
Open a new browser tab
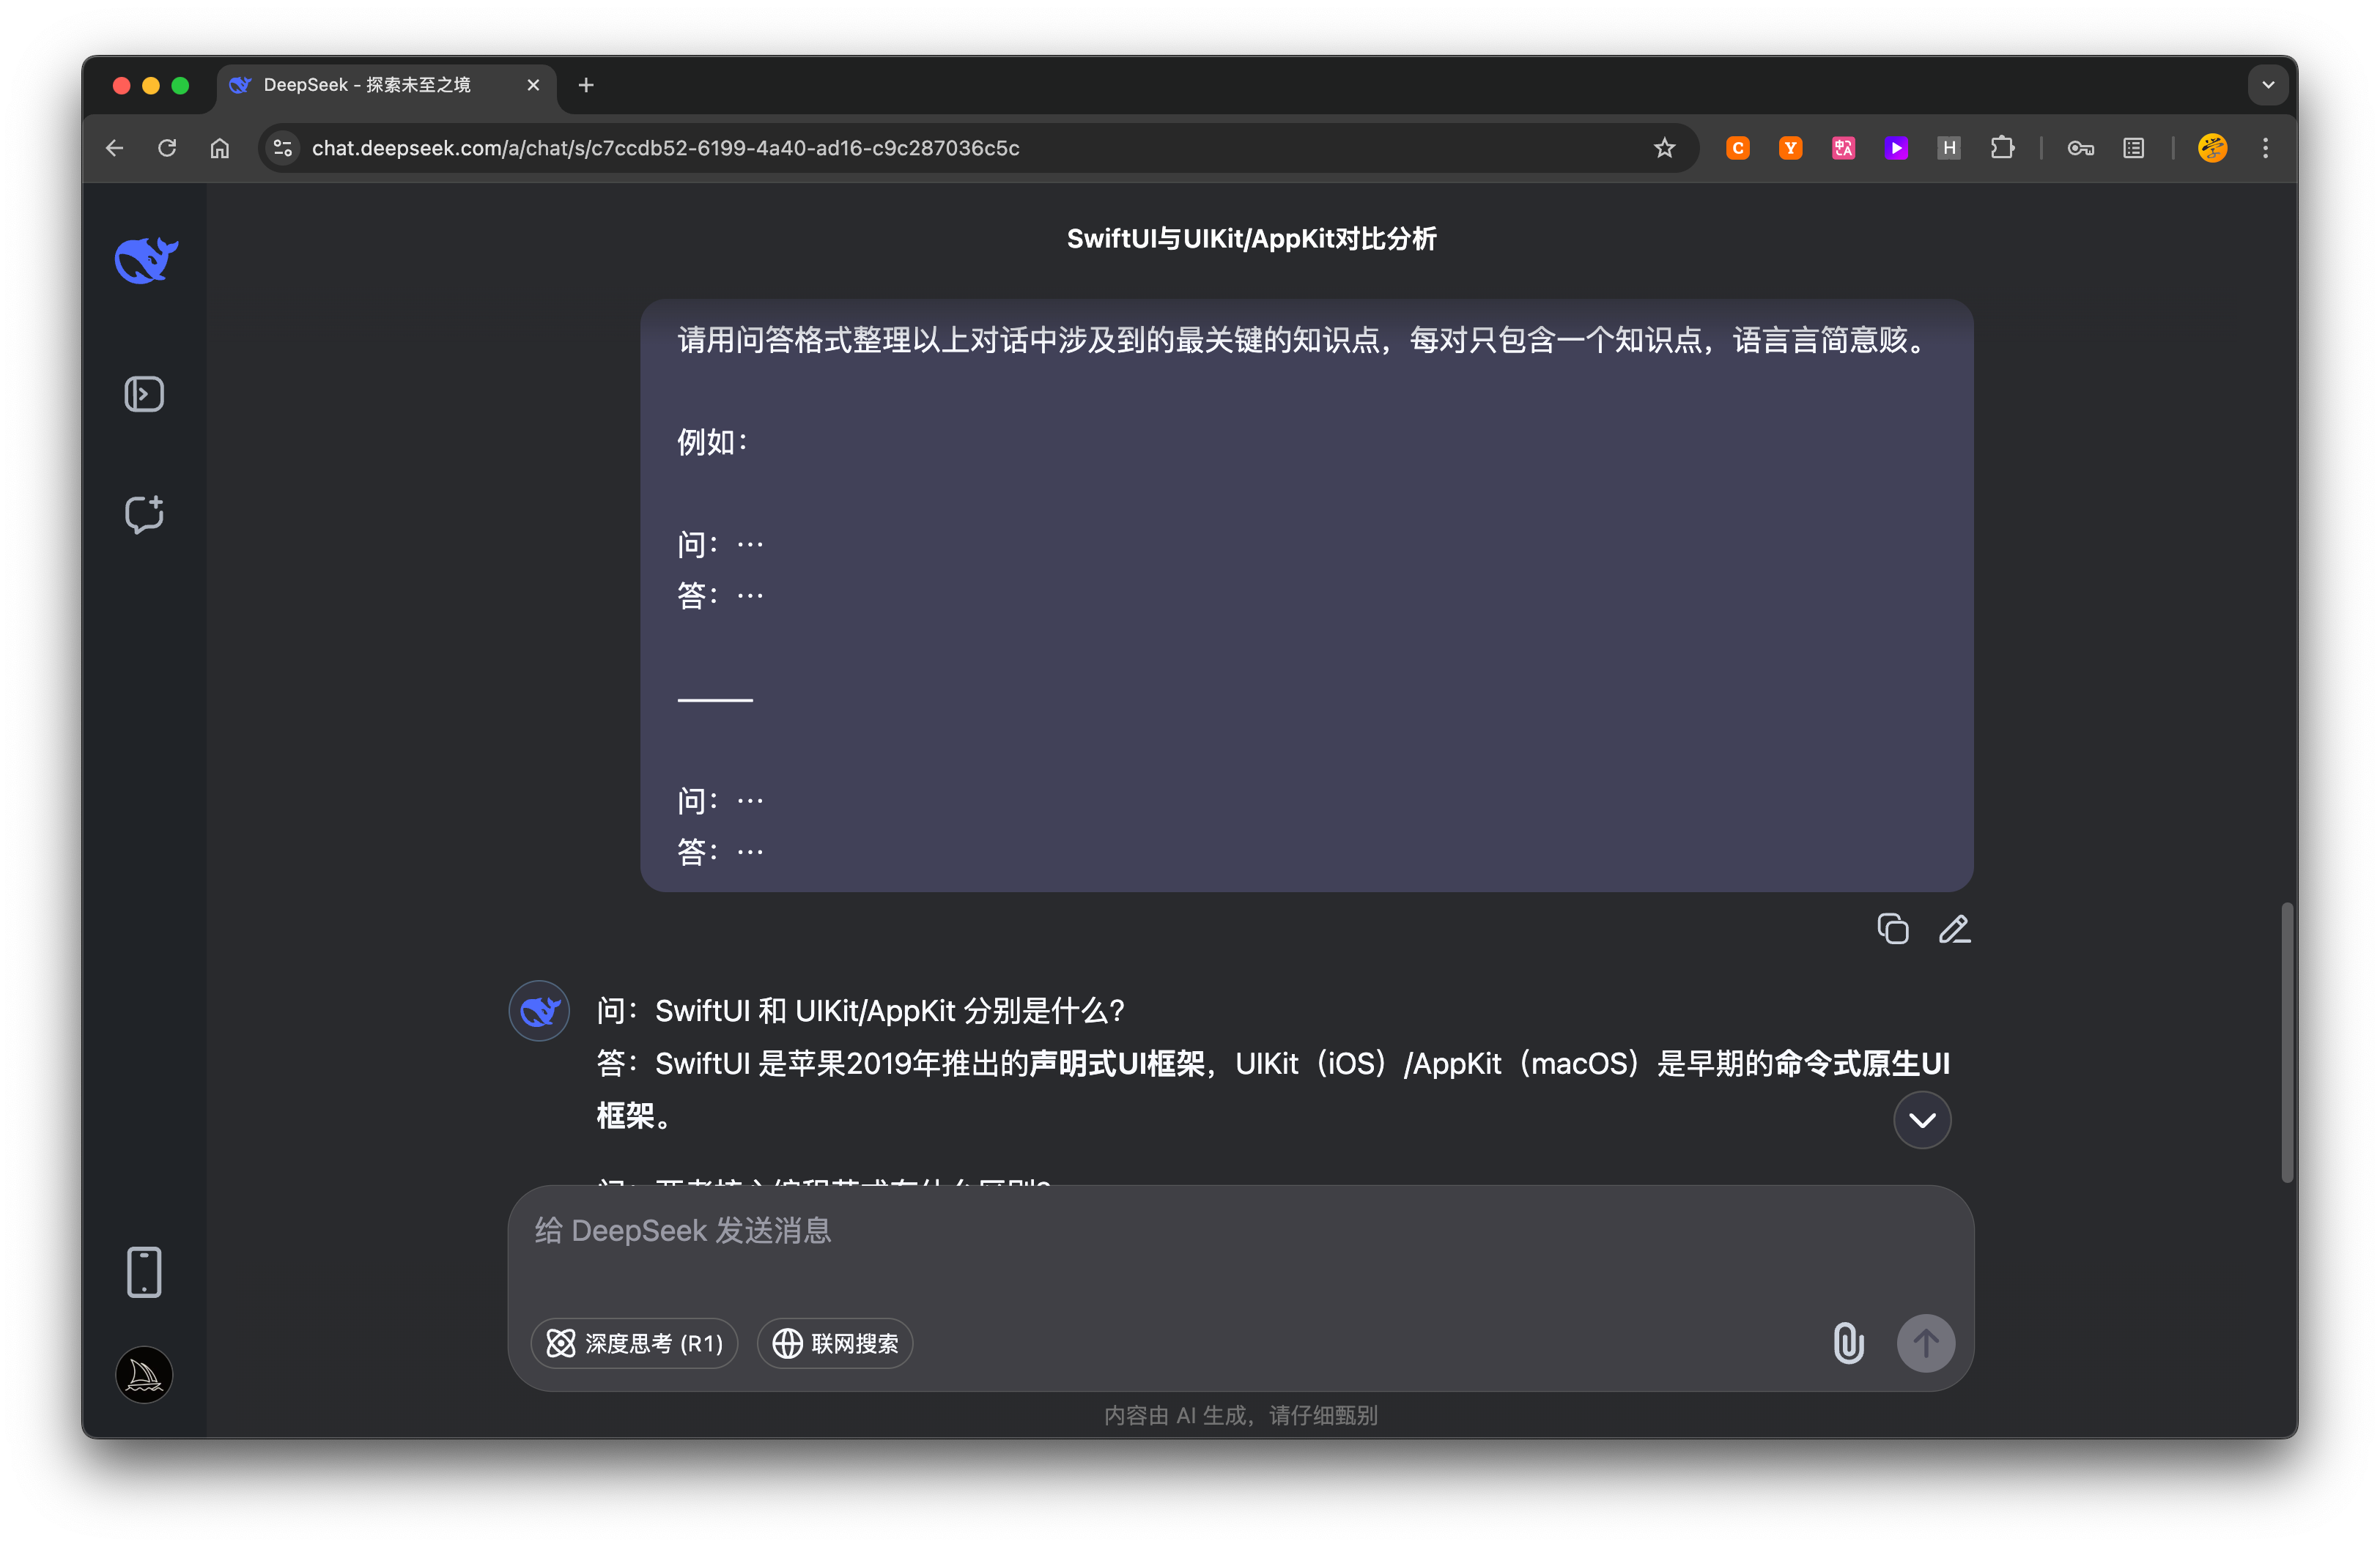point(586,85)
